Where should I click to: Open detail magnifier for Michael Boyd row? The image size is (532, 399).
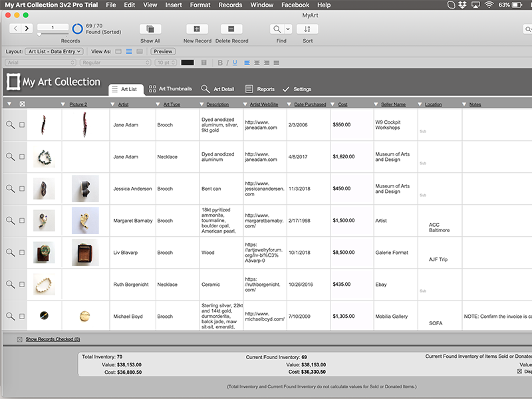coord(11,317)
